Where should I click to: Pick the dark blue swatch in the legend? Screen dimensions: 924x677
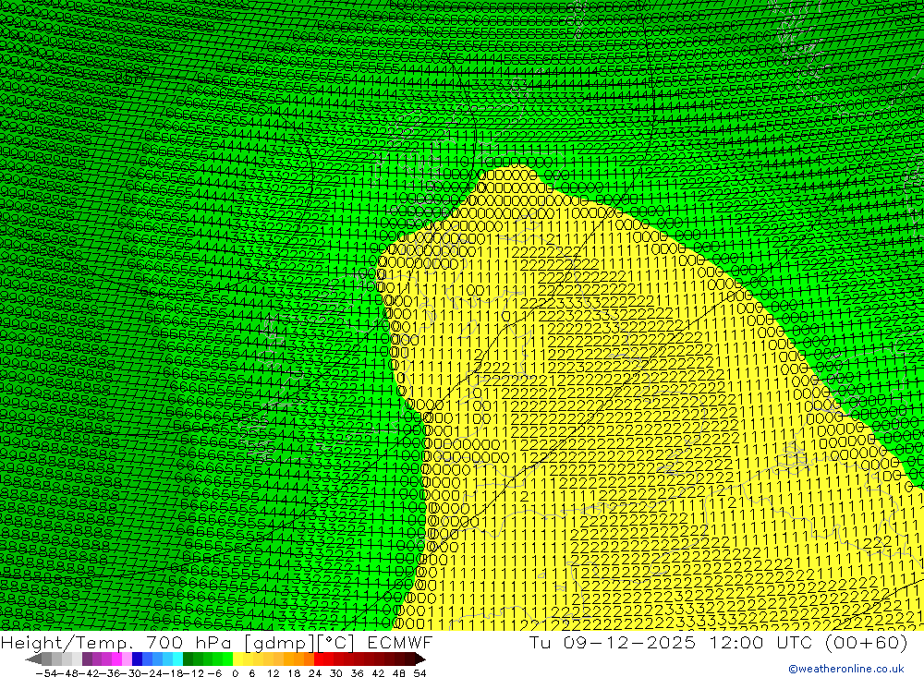138,659
